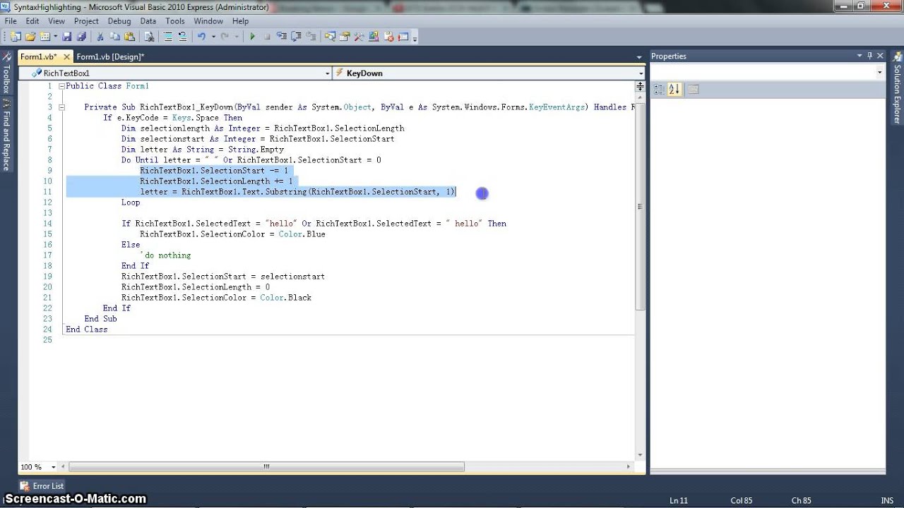The width and height of the screenshot is (904, 508).
Task: Open the File menu
Action: 11,21
